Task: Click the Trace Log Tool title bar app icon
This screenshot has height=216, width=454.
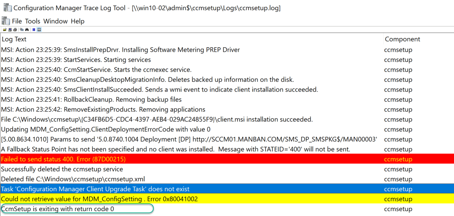Action: [7, 8]
